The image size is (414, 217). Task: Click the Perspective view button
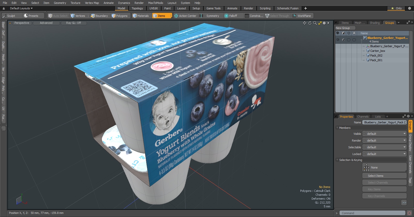(22, 23)
